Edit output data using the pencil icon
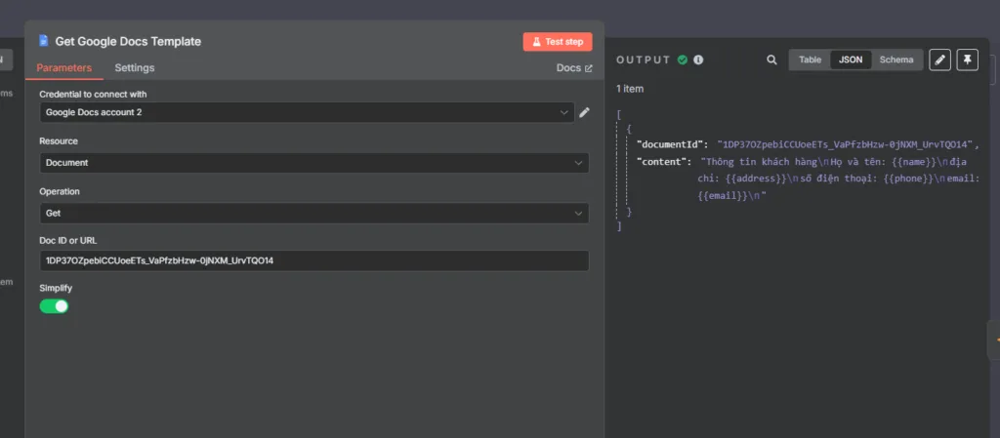The width and height of the screenshot is (1000, 438). 938,60
